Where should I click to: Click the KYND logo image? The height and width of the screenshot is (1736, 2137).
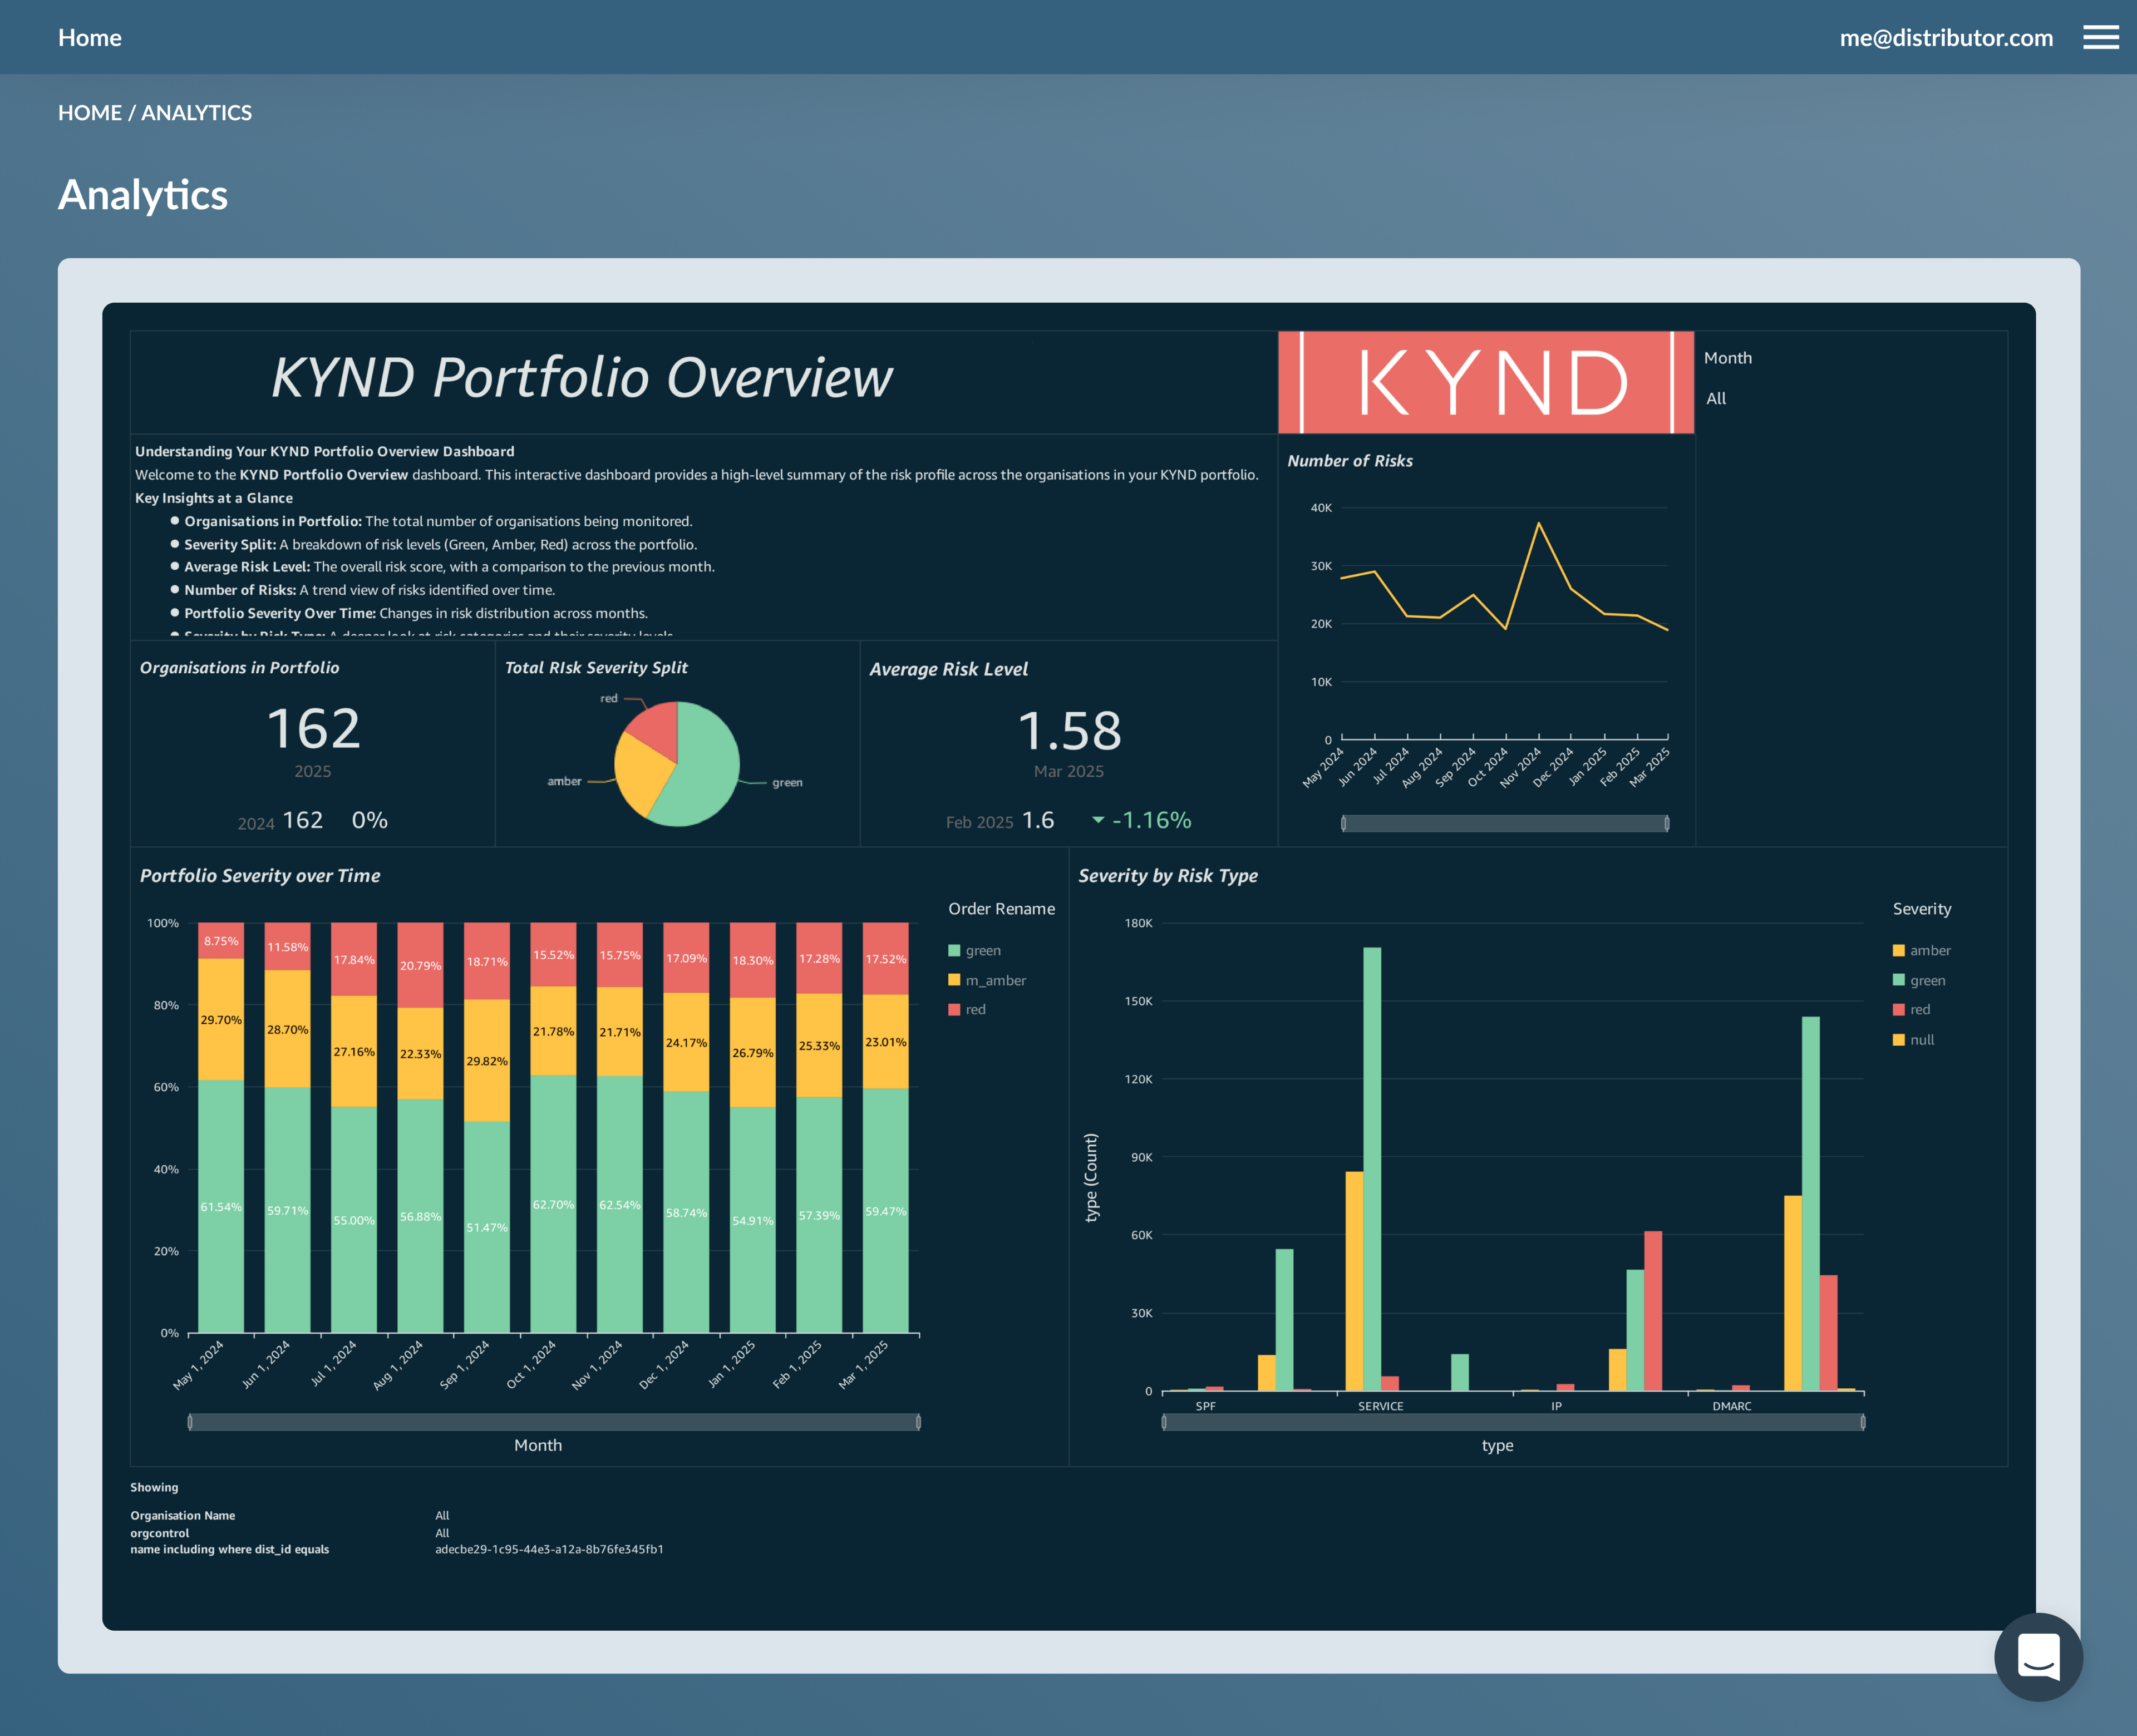click(x=1485, y=382)
